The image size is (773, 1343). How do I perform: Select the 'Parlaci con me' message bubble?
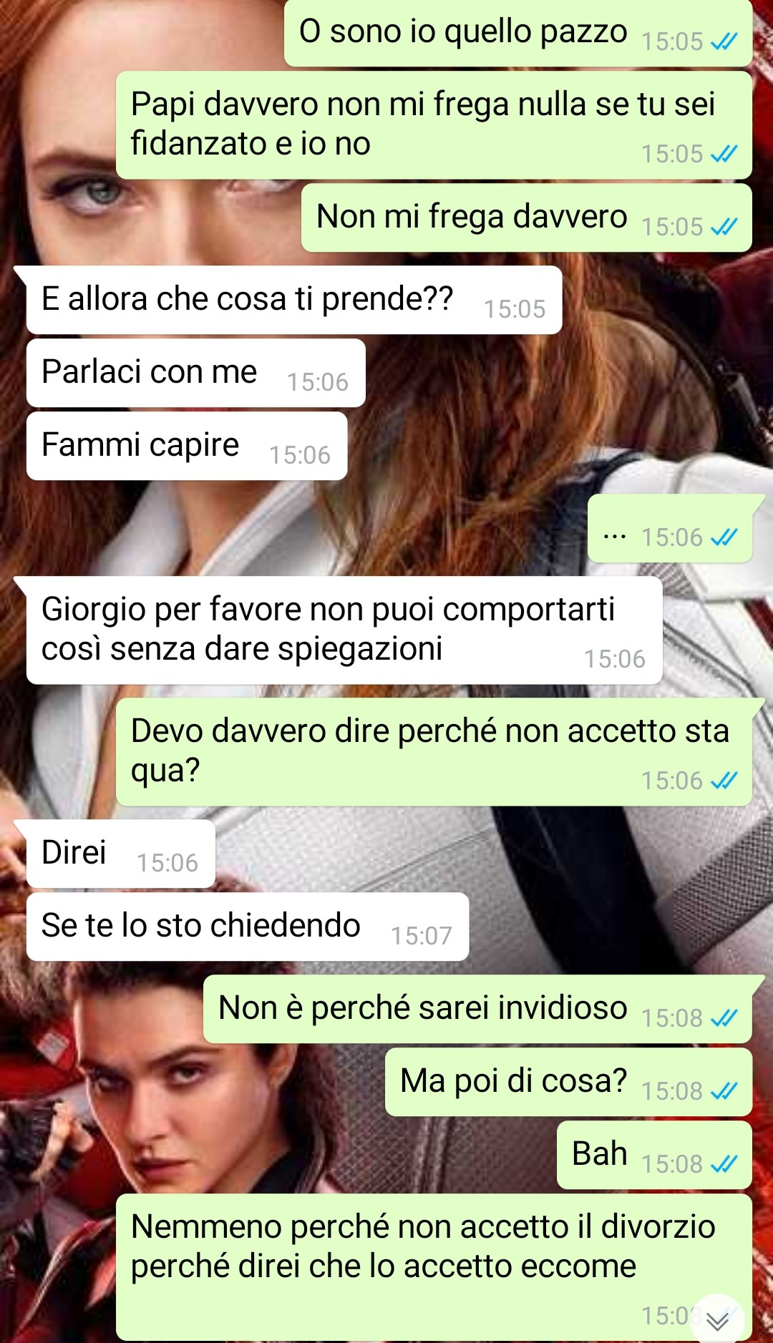(195, 373)
